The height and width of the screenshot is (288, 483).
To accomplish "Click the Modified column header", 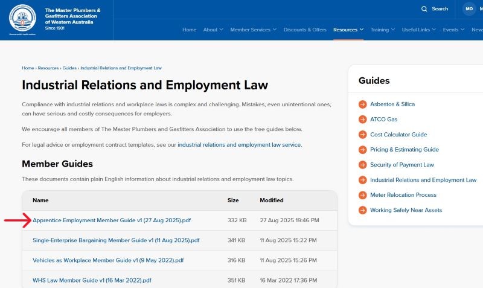I will point(271,200).
